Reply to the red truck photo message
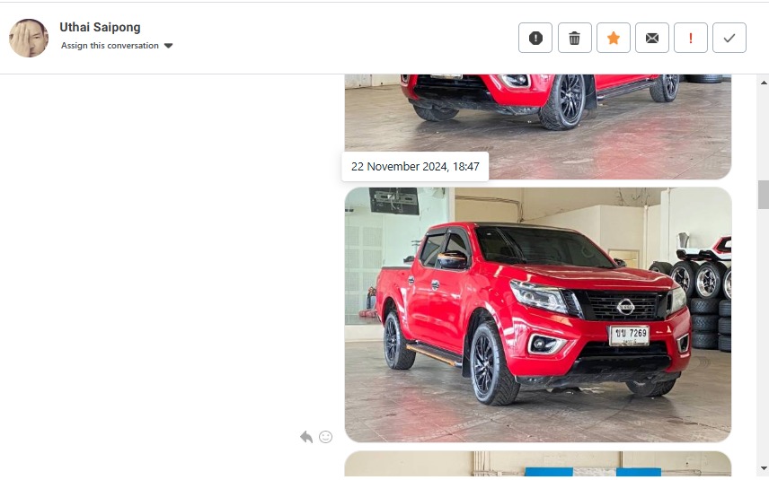Screen dimensions: 769x480 tap(306, 437)
